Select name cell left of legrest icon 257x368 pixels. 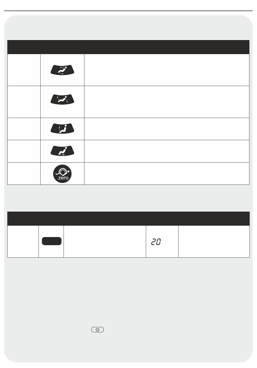click(24, 151)
